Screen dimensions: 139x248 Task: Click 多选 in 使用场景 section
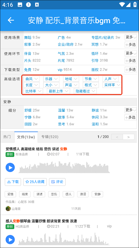tap(131, 44)
